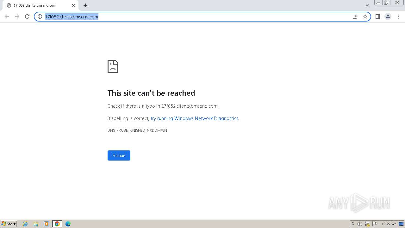Switch to Chrome in the taskbar

point(57,224)
